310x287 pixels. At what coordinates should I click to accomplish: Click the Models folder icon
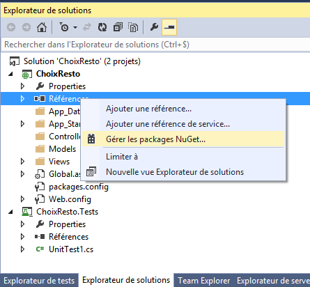click(x=40, y=149)
